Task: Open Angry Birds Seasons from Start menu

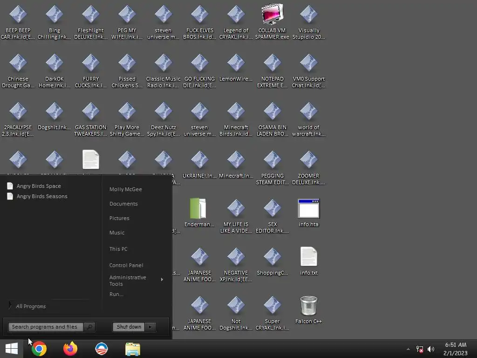Action: pos(42,196)
